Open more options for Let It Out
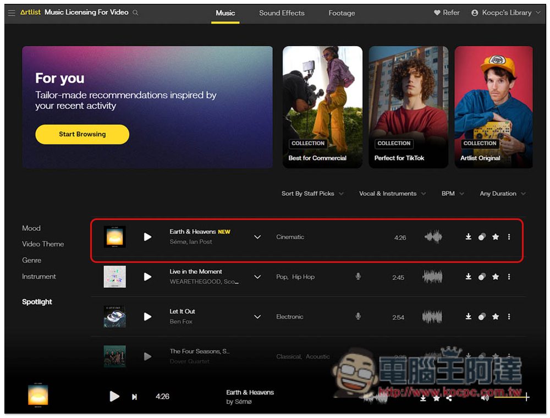Screen dimensions: 550x418 [509, 317]
